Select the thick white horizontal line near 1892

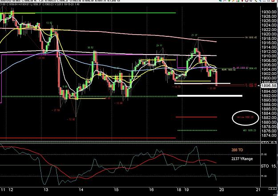tap(210, 96)
